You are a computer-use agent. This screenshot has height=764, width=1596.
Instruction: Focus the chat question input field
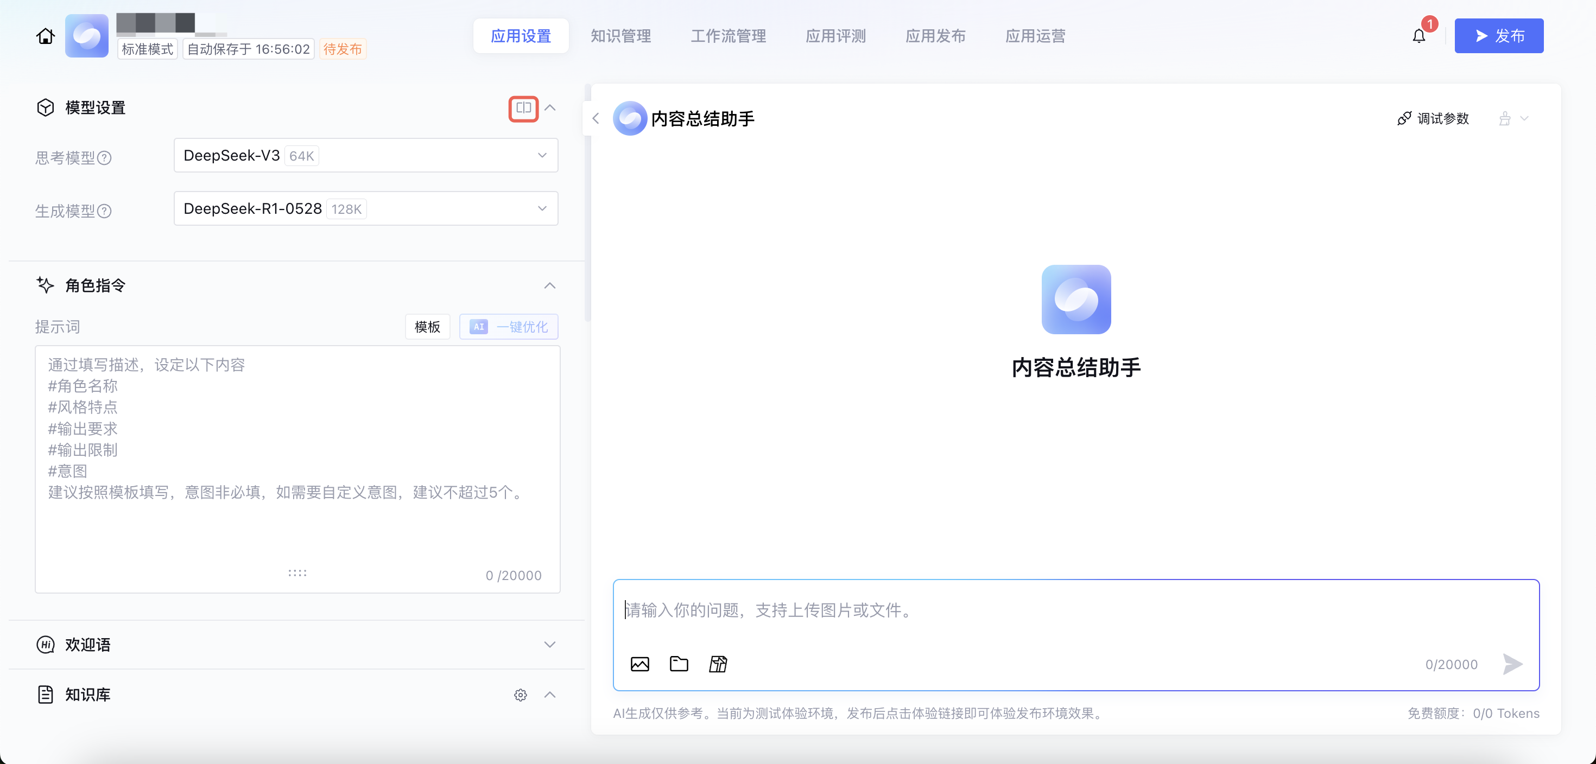click(1075, 610)
